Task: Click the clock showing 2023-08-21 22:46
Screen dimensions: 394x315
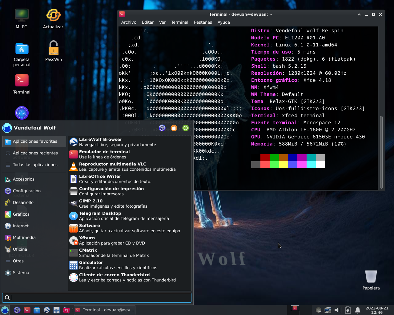Action: (377, 310)
